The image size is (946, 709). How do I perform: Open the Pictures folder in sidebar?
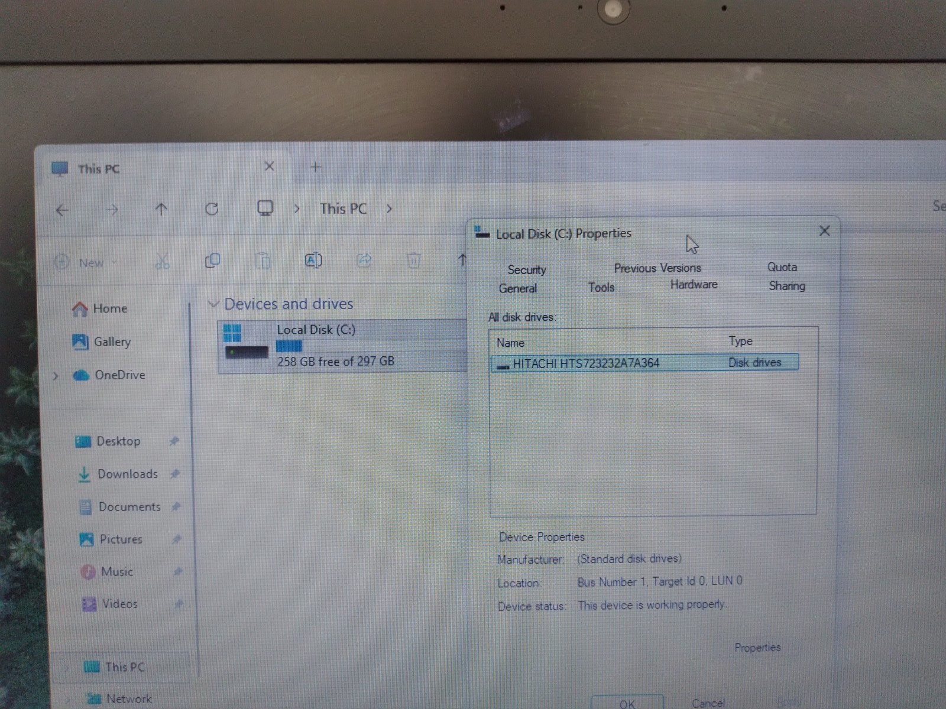(111, 539)
